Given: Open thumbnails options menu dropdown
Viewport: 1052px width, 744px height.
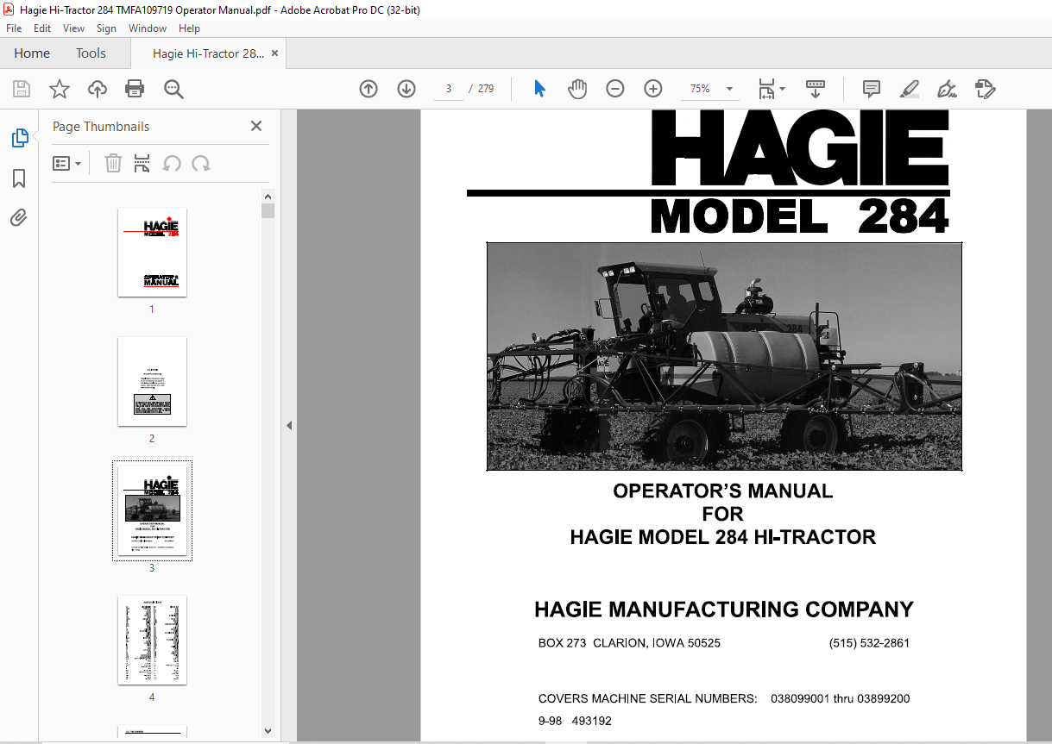Looking at the screenshot, I should (67, 163).
